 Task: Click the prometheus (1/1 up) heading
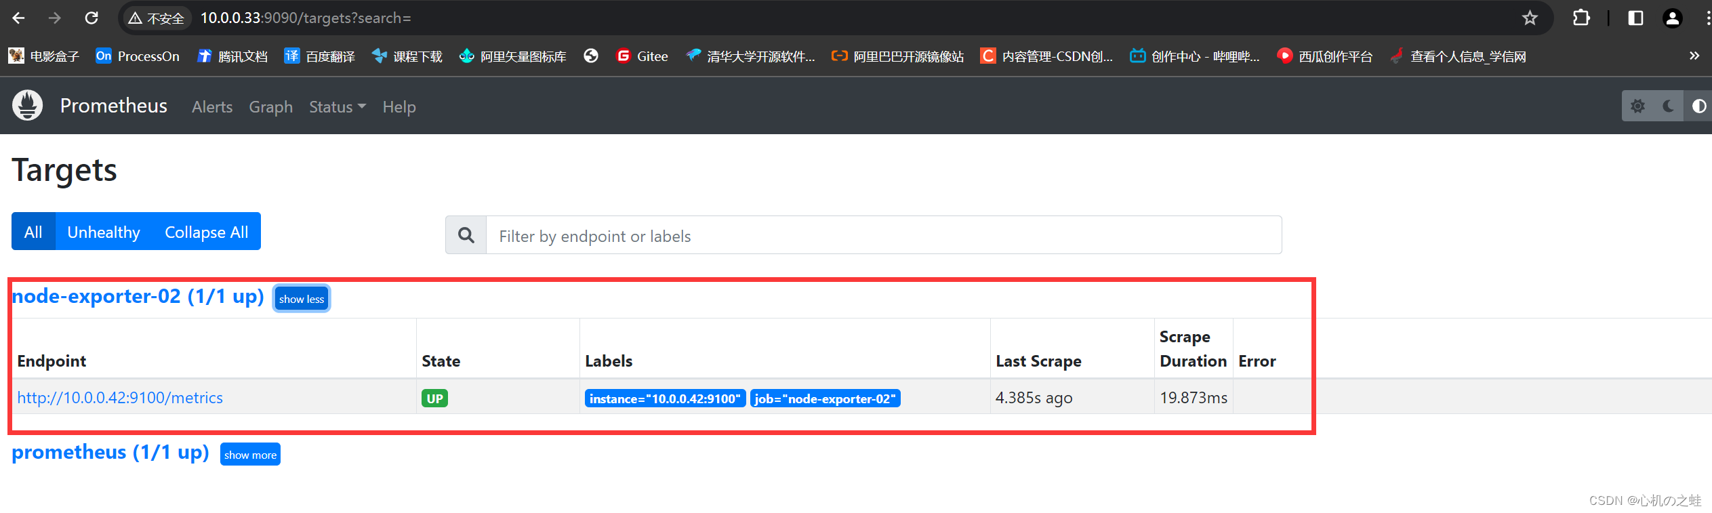click(x=110, y=453)
